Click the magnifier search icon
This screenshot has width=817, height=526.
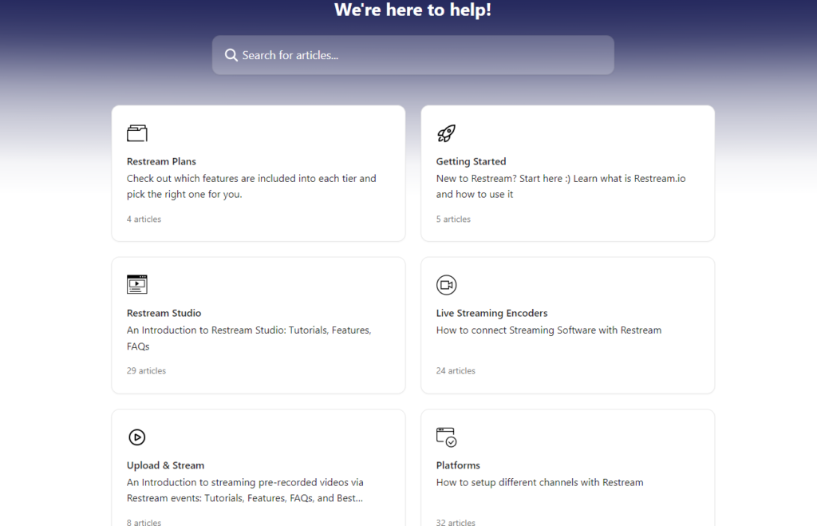click(x=231, y=55)
